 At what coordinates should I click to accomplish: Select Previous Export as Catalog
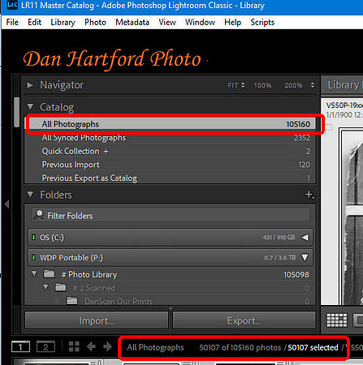(x=170, y=178)
